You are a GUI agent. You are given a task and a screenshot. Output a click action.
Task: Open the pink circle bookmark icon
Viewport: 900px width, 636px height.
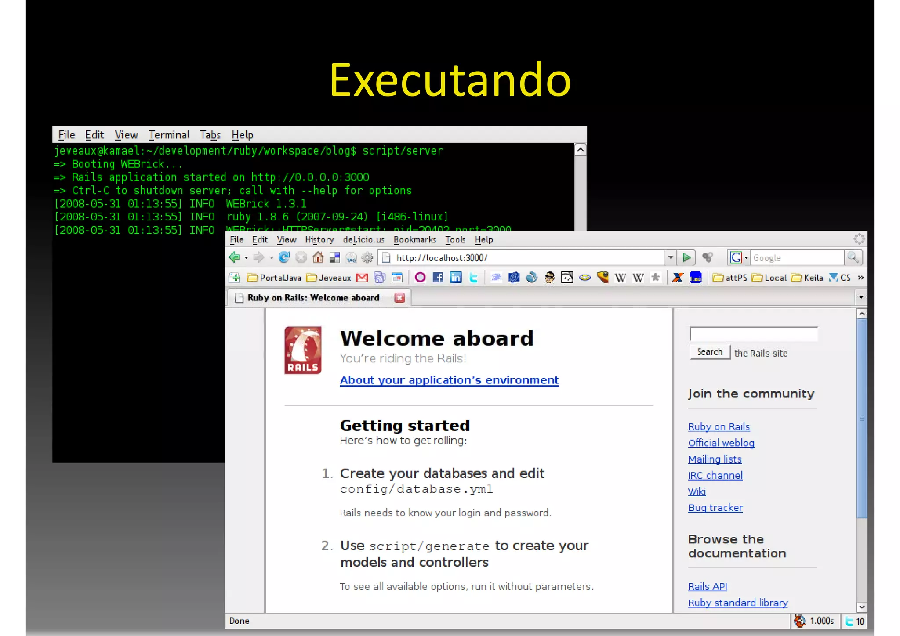click(420, 278)
